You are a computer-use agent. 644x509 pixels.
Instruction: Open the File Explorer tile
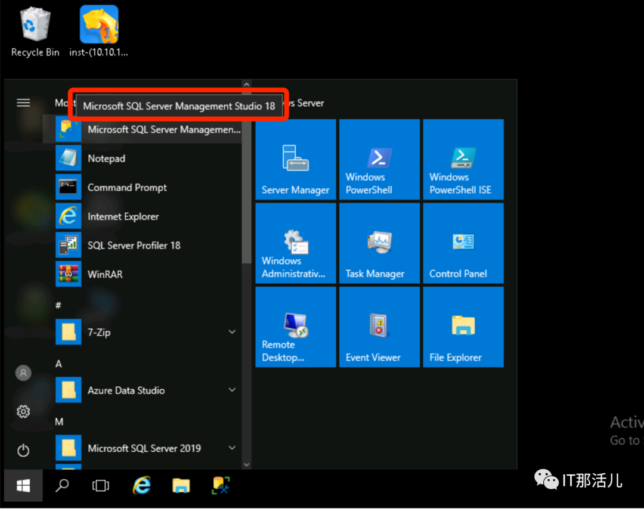pos(463,327)
